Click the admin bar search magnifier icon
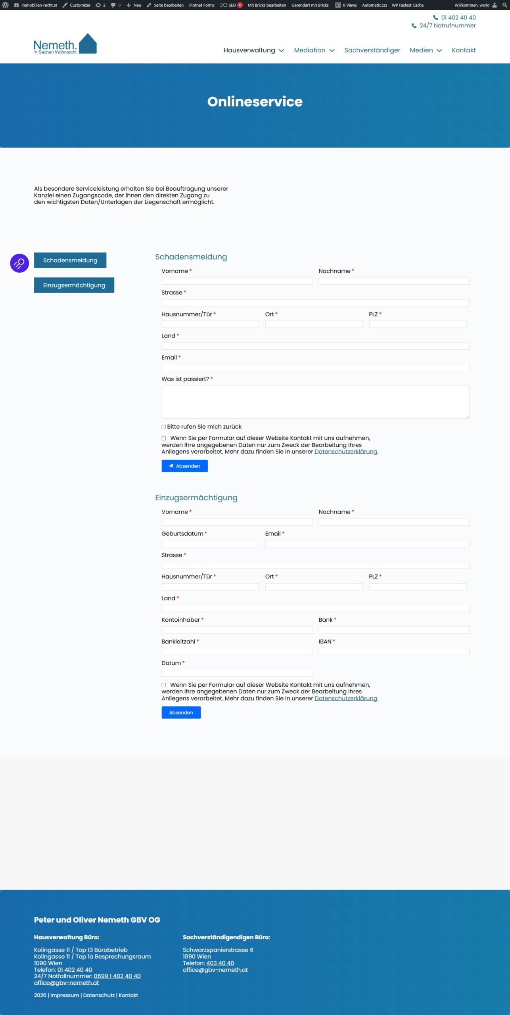Image resolution: width=510 pixels, height=1015 pixels. click(504, 5)
